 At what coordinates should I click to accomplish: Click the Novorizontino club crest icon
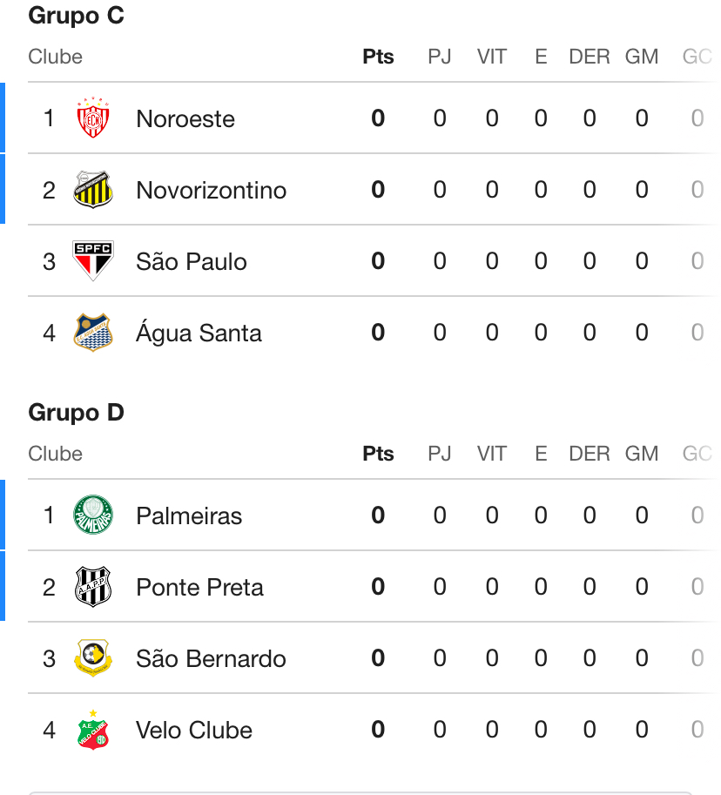[x=93, y=190]
